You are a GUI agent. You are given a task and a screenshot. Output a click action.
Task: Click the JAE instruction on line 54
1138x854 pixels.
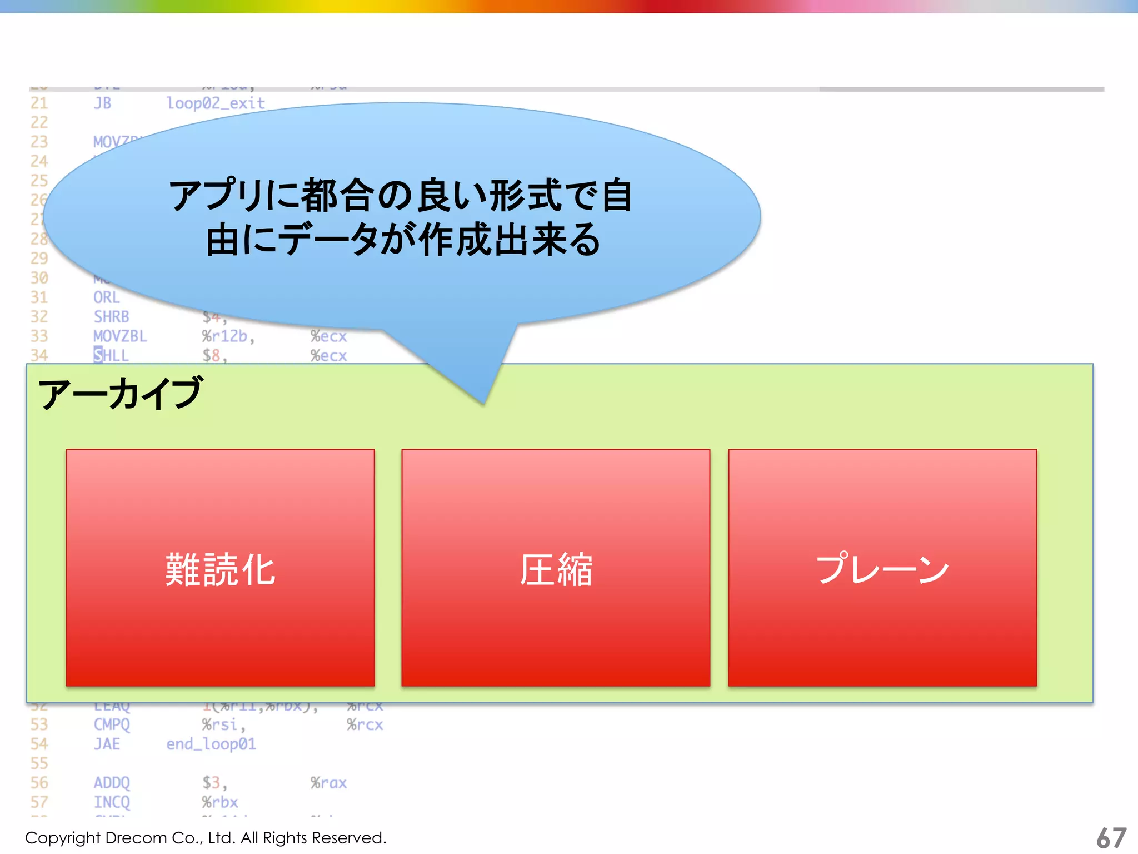tap(107, 744)
